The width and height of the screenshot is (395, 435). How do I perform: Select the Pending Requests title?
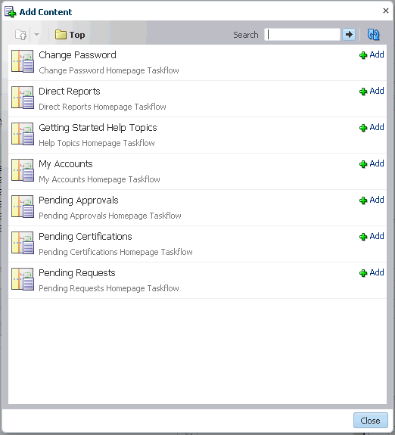[77, 273]
